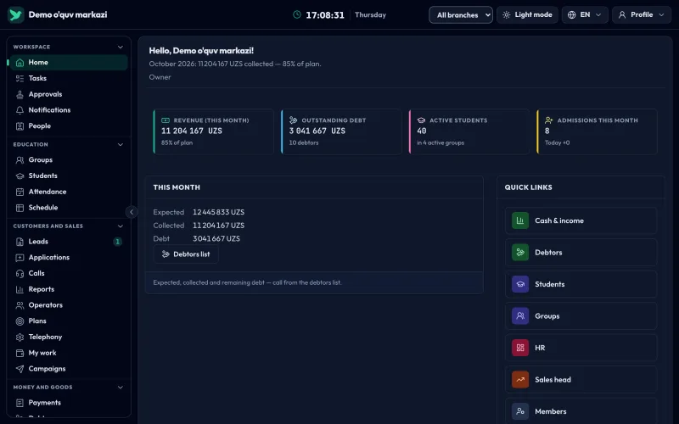The image size is (679, 424).
Task: Click the Owner role label
Action: tap(160, 77)
